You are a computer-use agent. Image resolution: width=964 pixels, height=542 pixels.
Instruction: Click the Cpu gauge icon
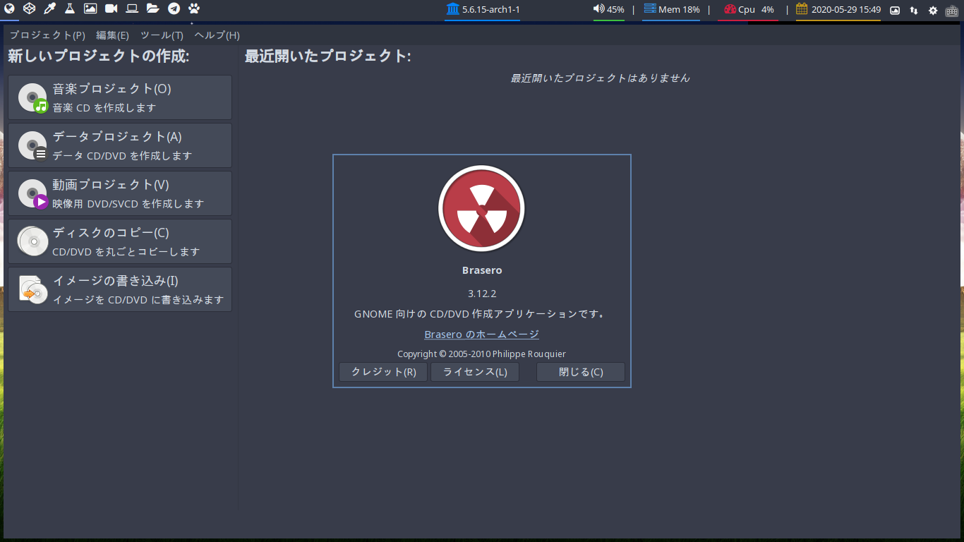tap(730, 9)
